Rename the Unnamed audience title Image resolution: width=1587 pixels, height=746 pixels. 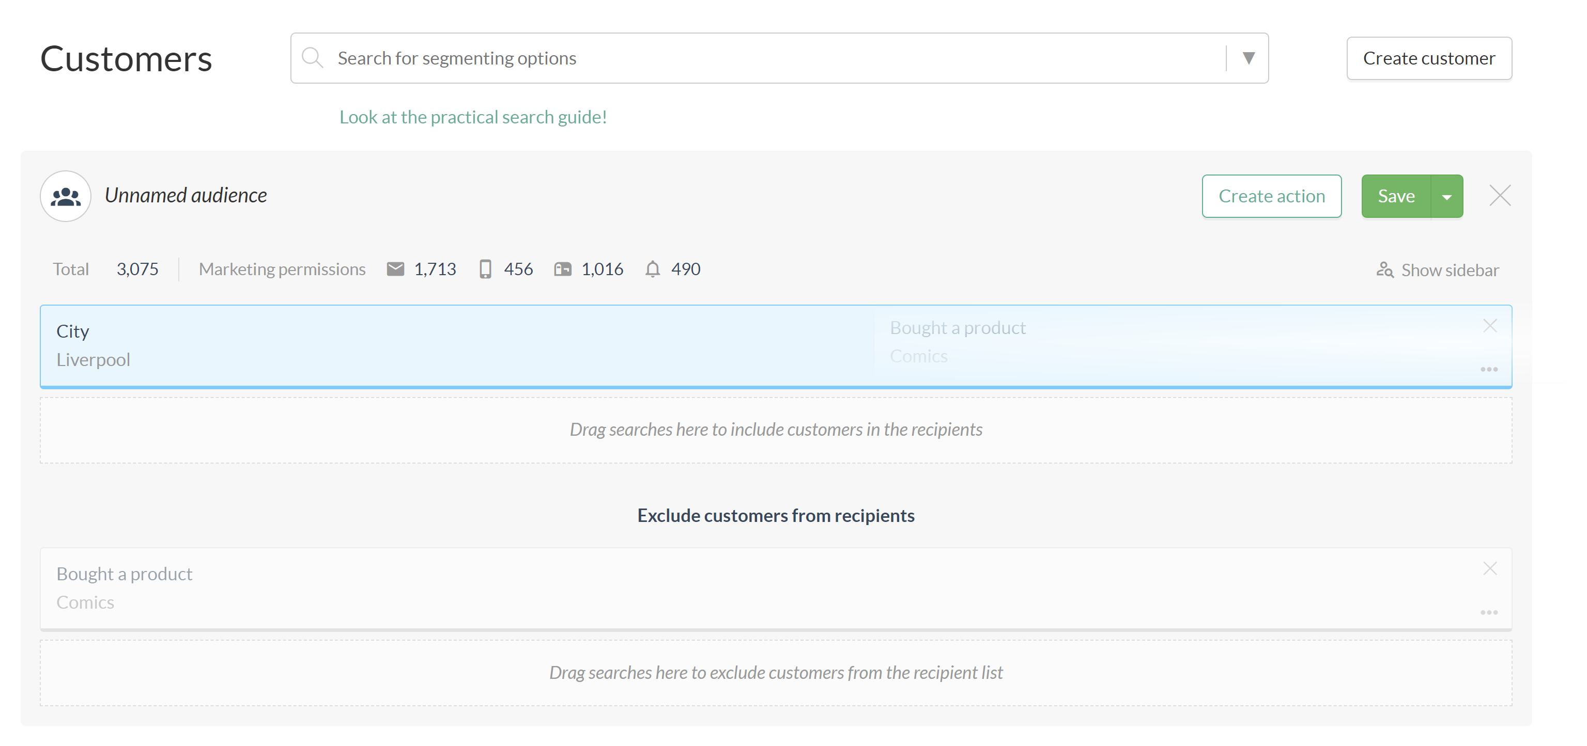tap(186, 195)
